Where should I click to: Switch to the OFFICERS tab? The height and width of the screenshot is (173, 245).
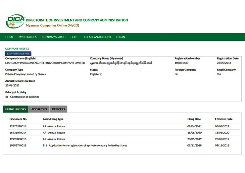(58, 109)
